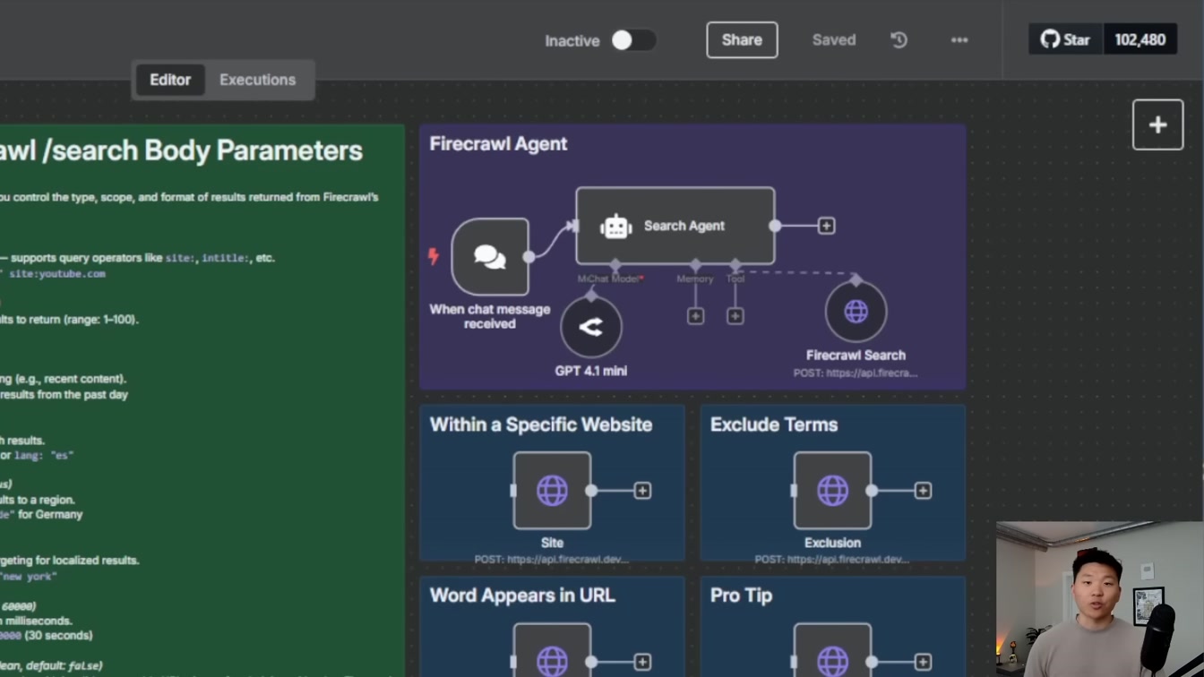
Task: Select the Exclusion globe node
Action: coord(832,491)
